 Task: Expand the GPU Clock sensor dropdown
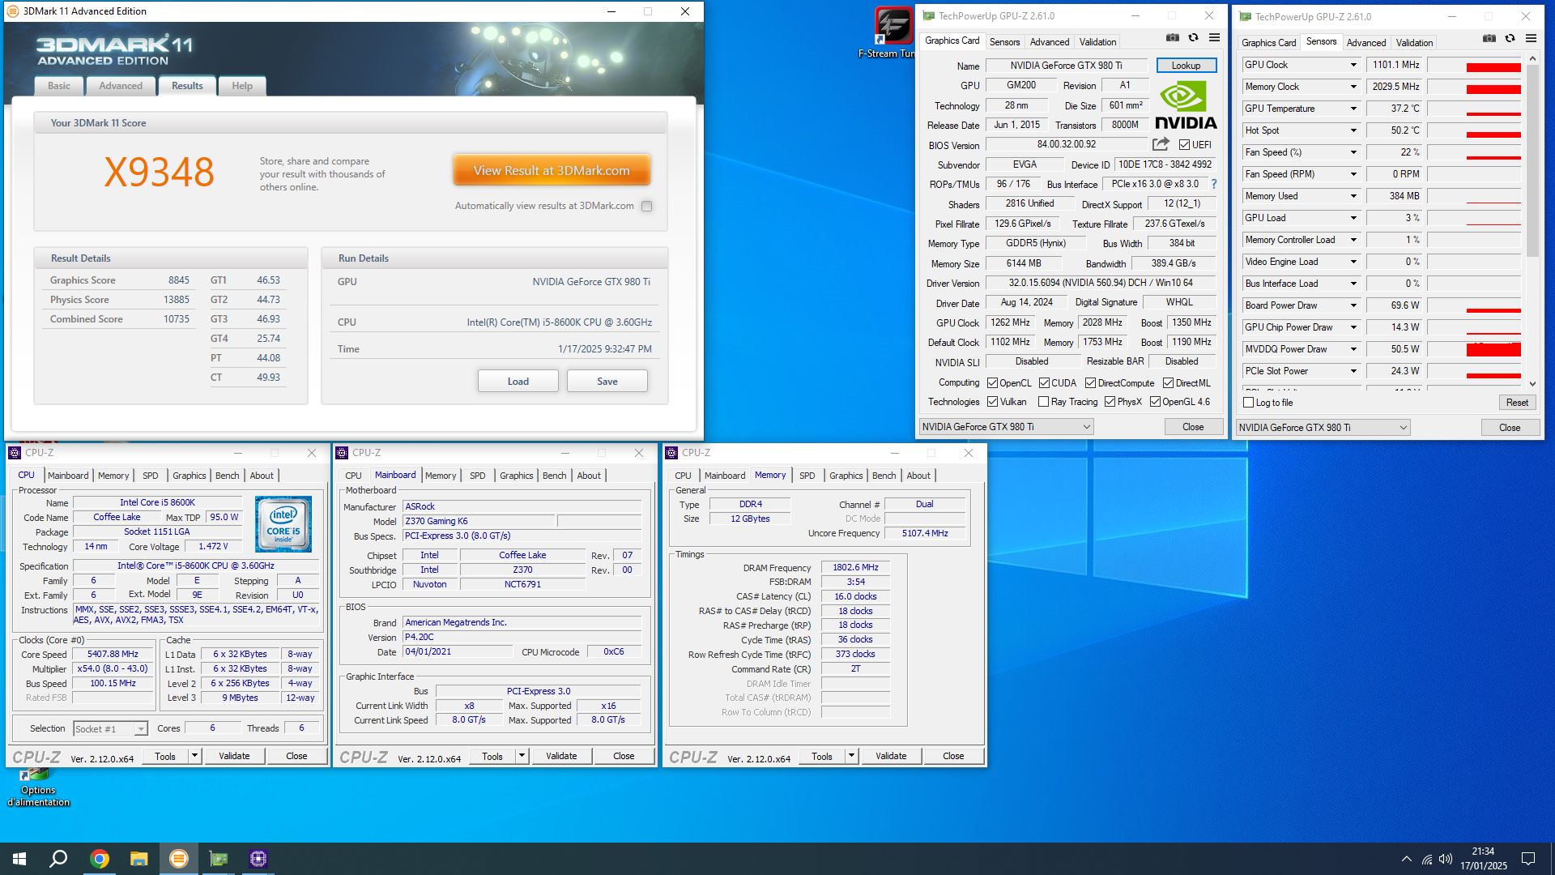tap(1353, 65)
